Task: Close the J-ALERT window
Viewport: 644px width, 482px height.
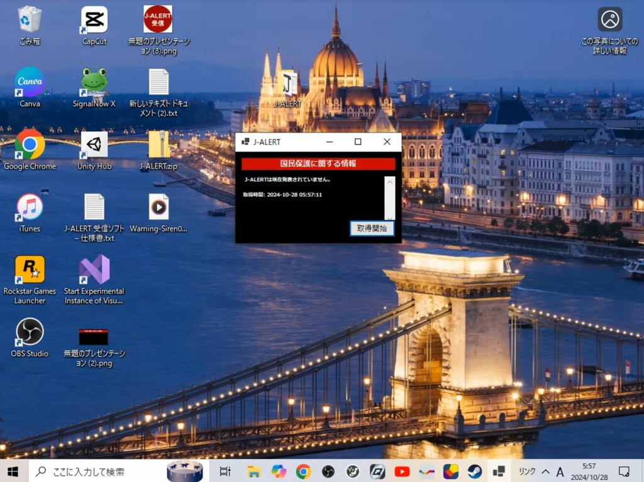Action: click(x=387, y=141)
